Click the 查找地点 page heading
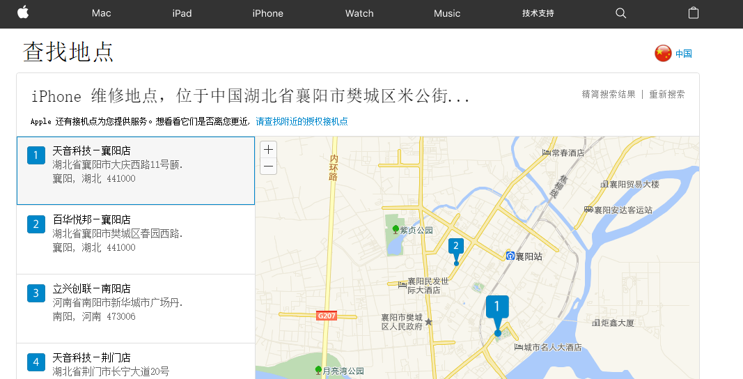This screenshot has width=743, height=379. (69, 52)
